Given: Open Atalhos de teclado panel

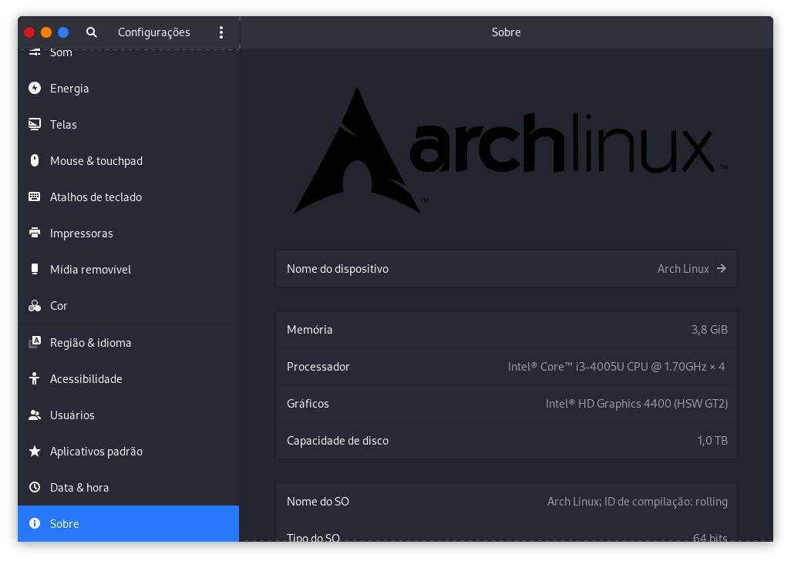Looking at the screenshot, I should (129, 197).
